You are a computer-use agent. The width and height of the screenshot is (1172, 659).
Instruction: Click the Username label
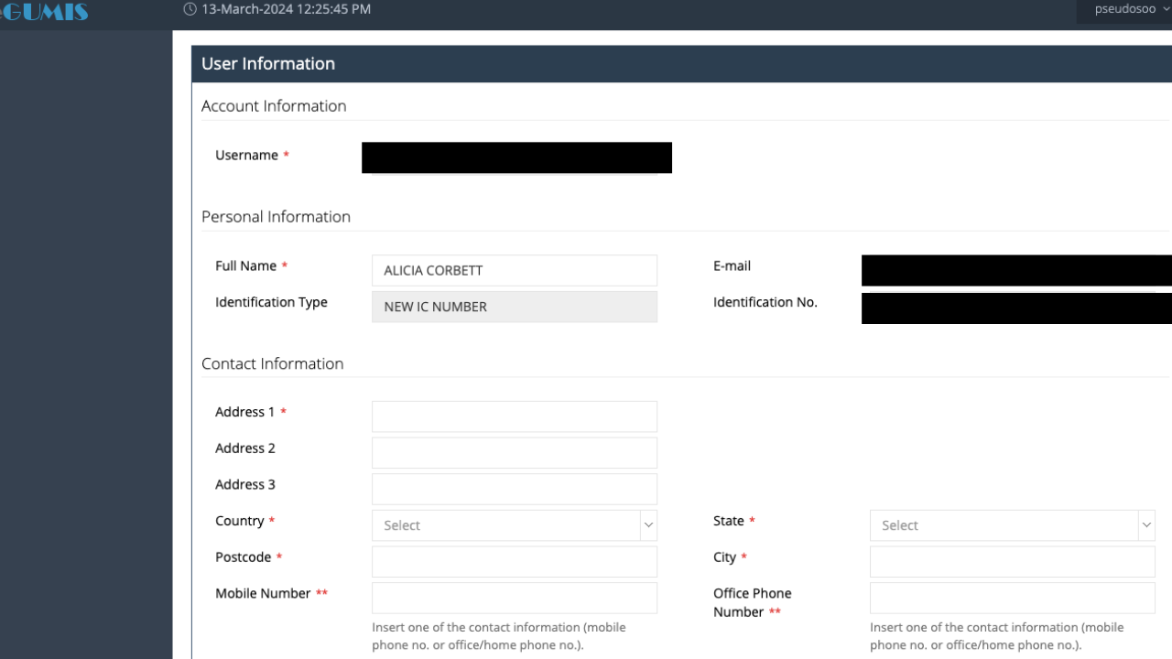pos(246,156)
